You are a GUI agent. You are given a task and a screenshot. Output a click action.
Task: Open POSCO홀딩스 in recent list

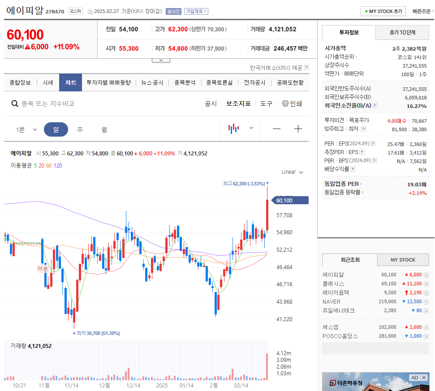[340, 336]
